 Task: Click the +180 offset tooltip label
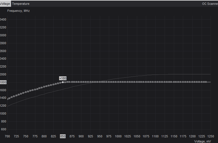click(63, 78)
